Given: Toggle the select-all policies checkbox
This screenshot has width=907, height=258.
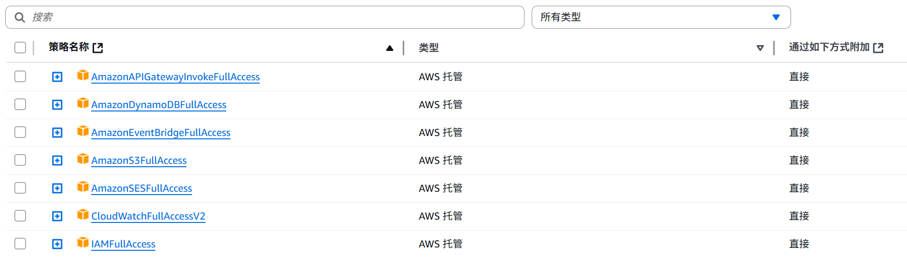Looking at the screenshot, I should coord(20,48).
